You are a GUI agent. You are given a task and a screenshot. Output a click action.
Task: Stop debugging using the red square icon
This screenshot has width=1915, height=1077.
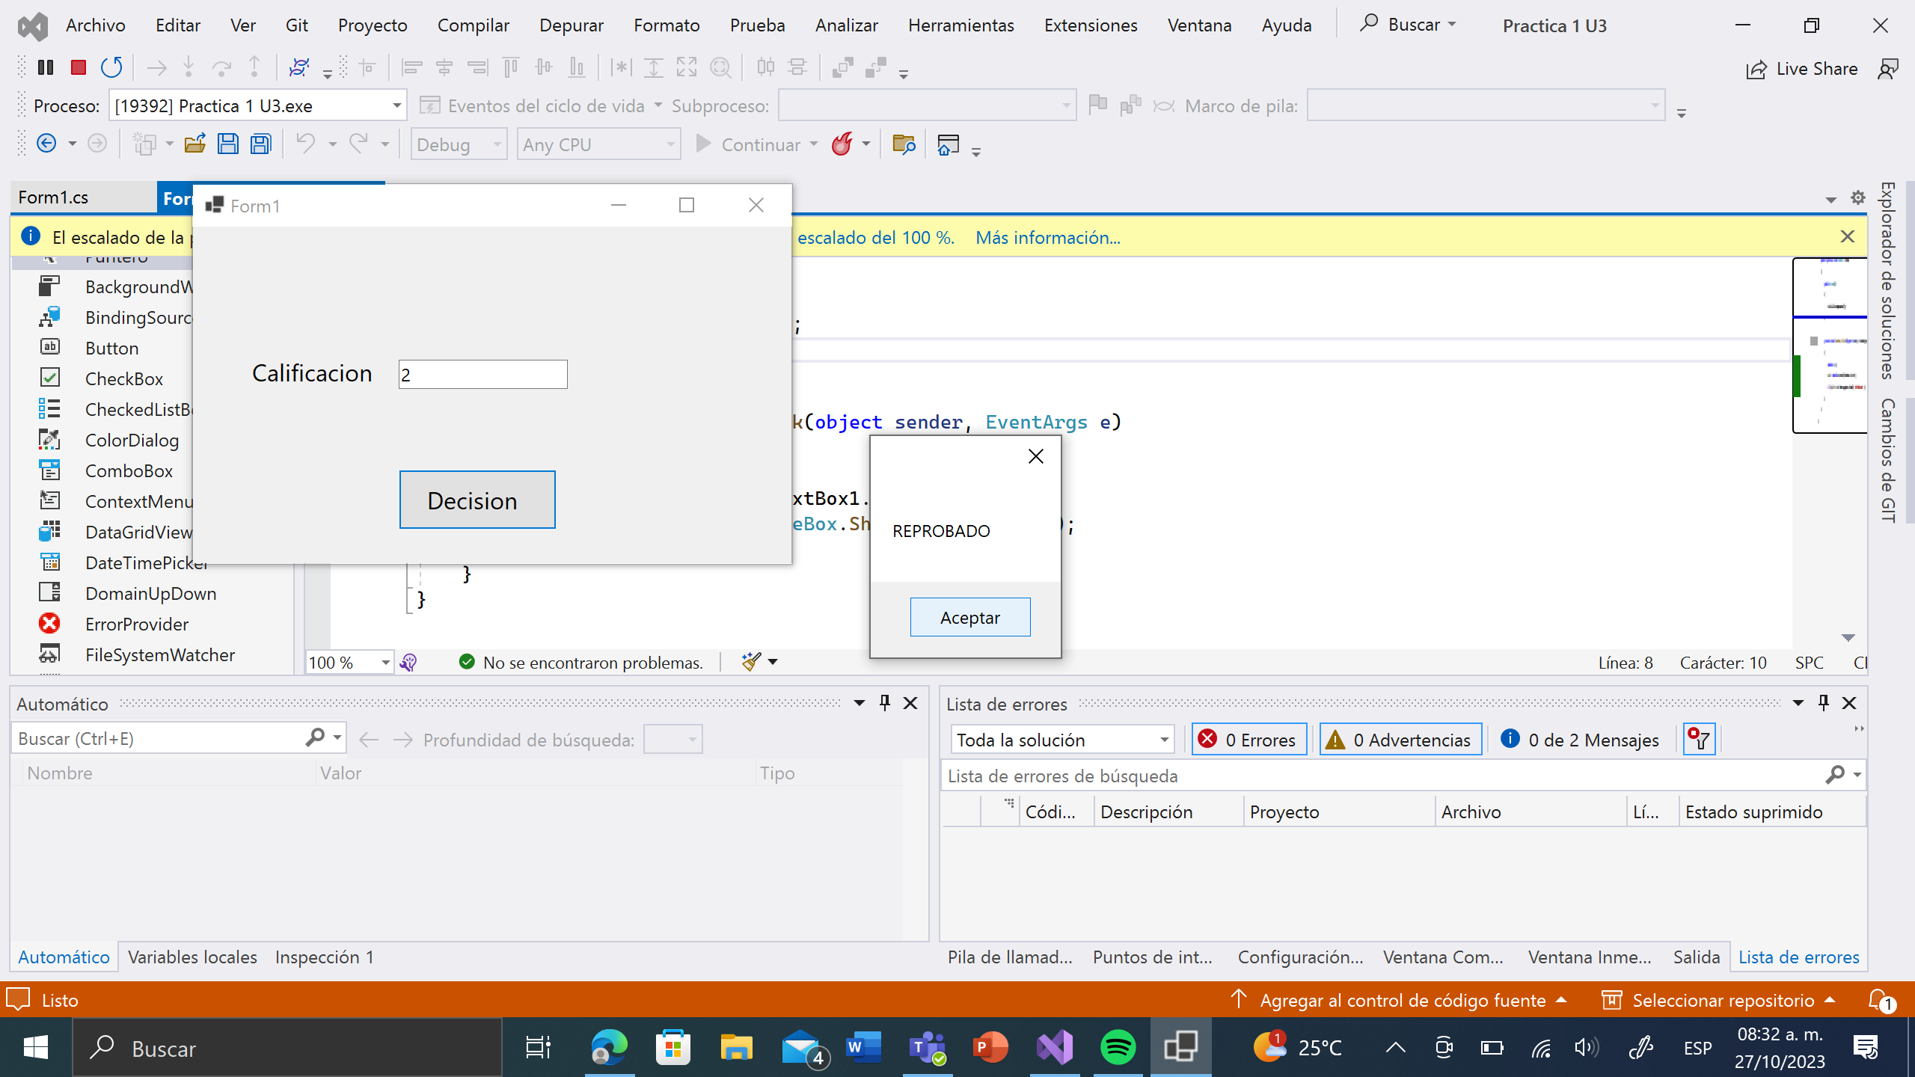(77, 67)
